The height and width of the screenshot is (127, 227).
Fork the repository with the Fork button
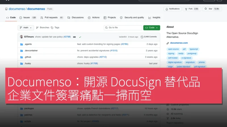click(x=192, y=9)
